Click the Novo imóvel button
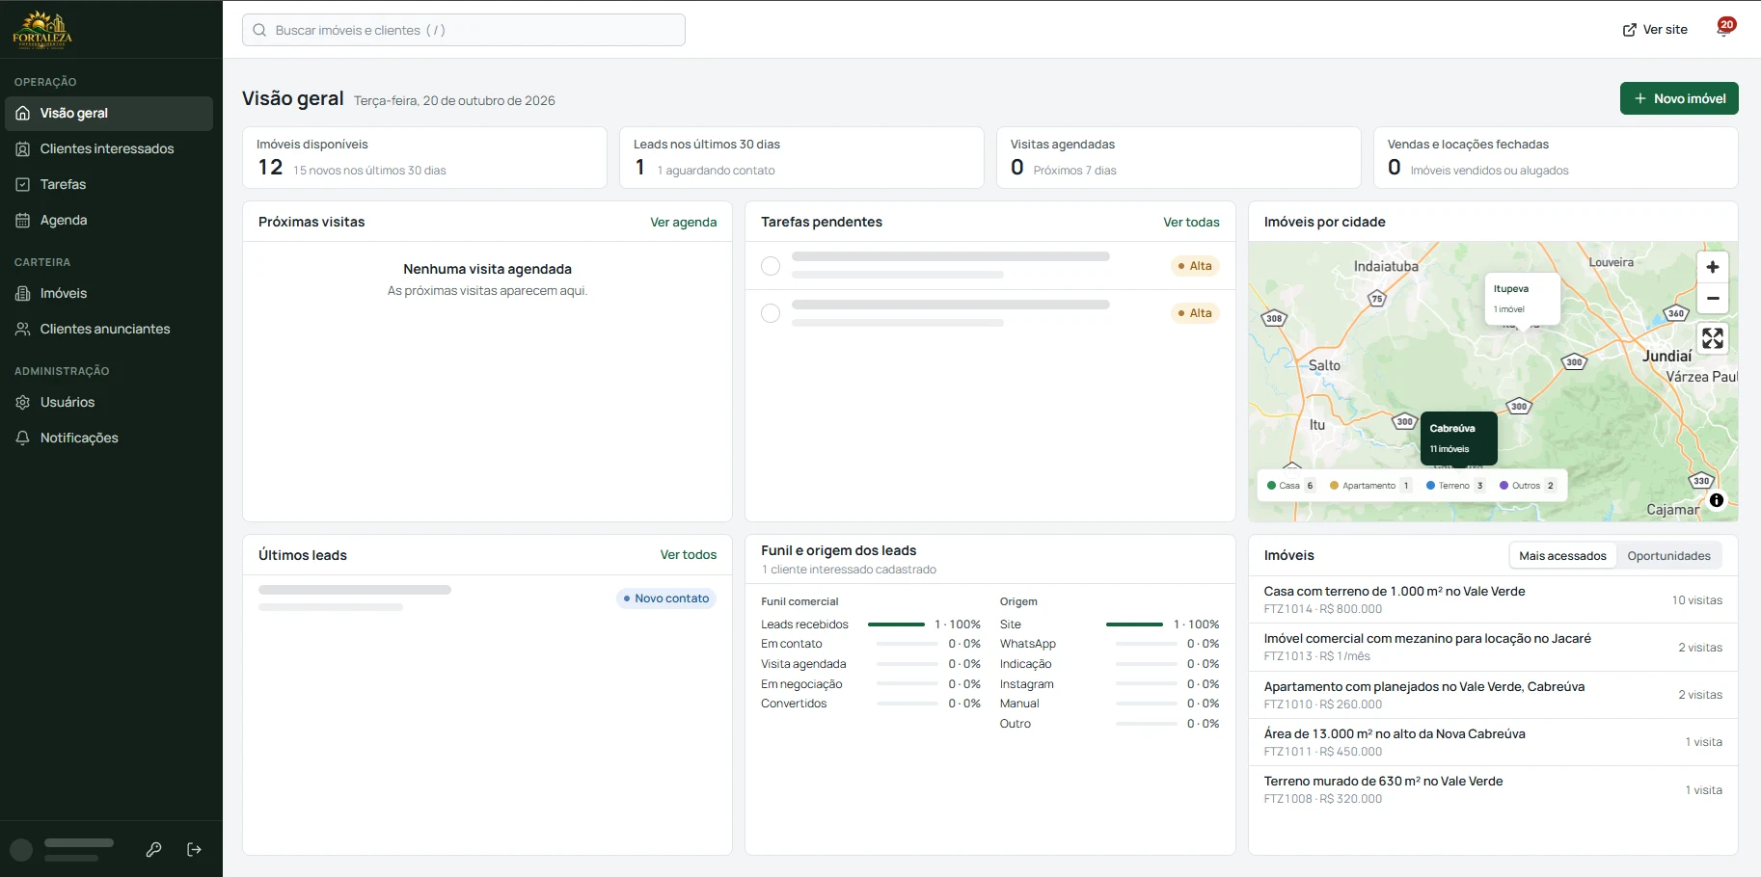Viewport: 1761px width, 877px height. [1679, 98]
